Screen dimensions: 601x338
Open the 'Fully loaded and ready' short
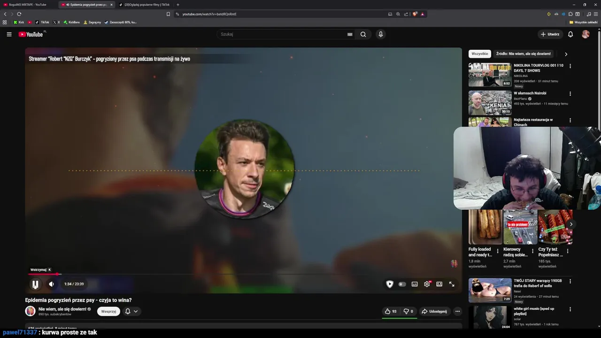coord(485,227)
